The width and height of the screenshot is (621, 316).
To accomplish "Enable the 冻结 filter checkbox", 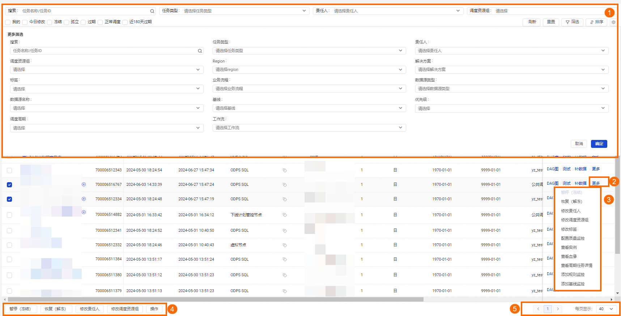I will pos(50,22).
